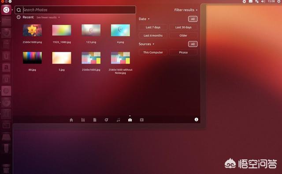This screenshot has height=174, width=282.
Task: Collapse the Date filter section
Action: [144, 19]
